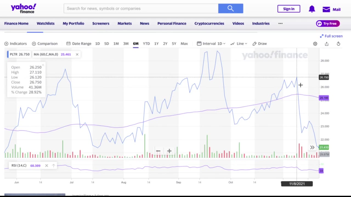Viewport: 351px width, 197px height.
Task: Click the 25.185 moving average axis label
Action: click(x=324, y=98)
